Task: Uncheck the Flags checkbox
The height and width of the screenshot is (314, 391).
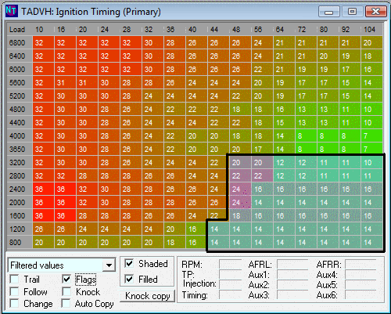Action: coord(66,279)
